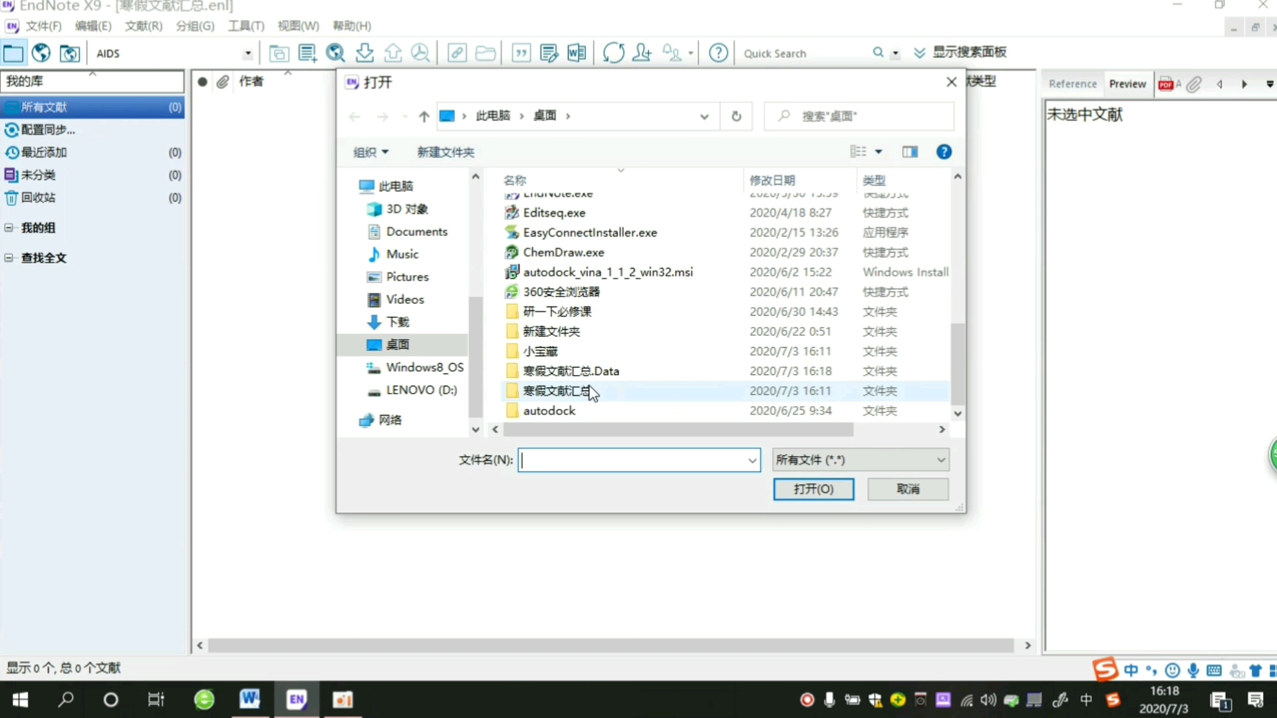Open the 文件名 combo box dropdown arrow
Screen dimensions: 1277x718
[752, 460]
